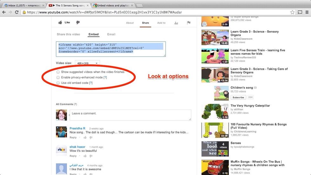Open the Add to tab
This screenshot has height=175, width=311.
pos(161,23)
